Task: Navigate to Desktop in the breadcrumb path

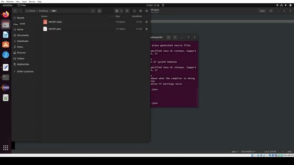Action: [x=44, y=11]
